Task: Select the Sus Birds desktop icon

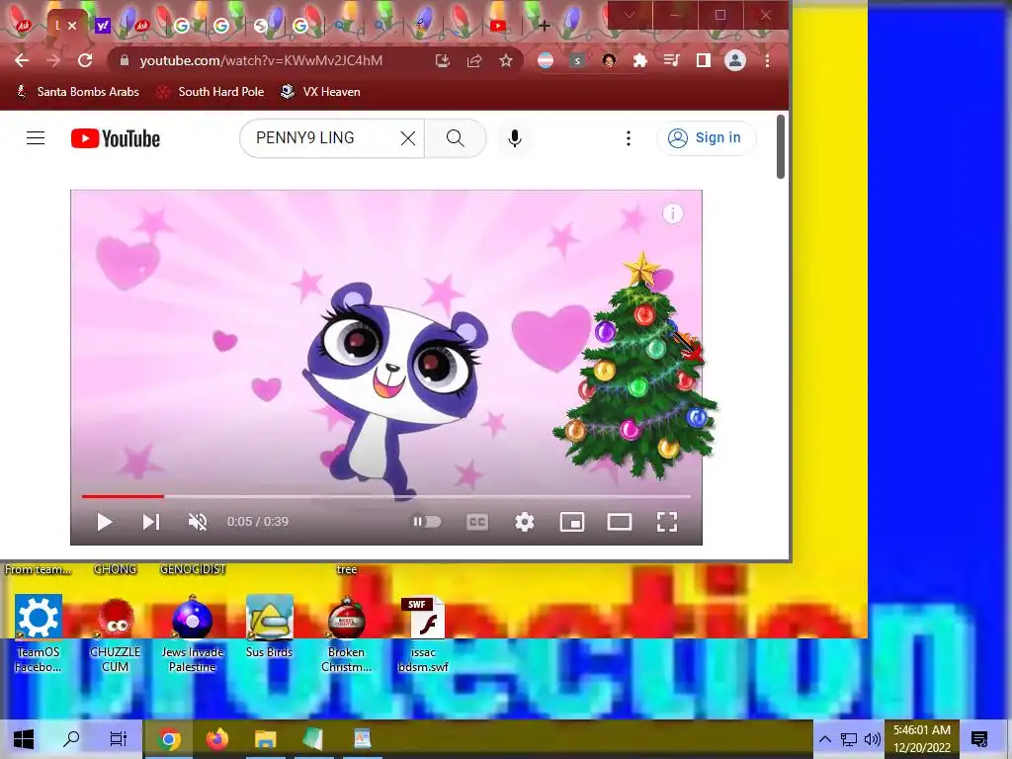Action: (269, 626)
